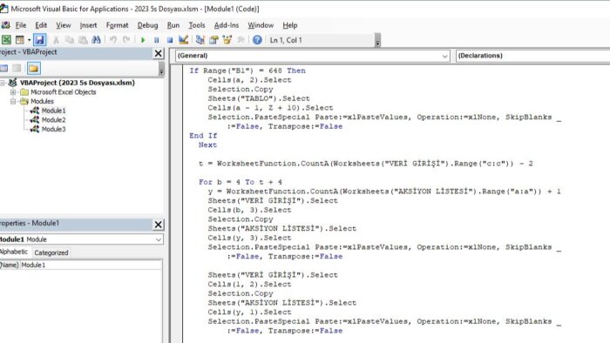Switch to the Alphabetic properties tab
The image size is (610, 343).
click(14, 252)
